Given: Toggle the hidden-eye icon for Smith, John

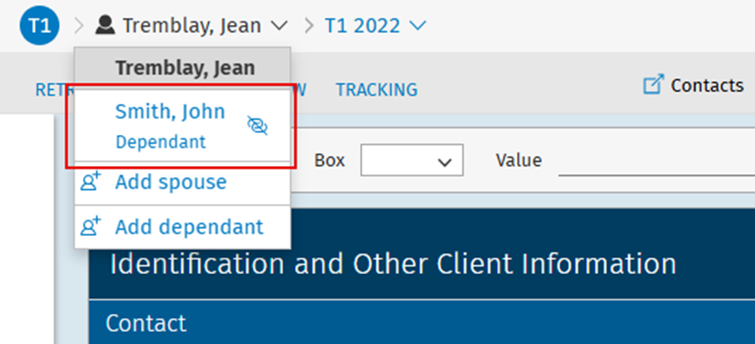Looking at the screenshot, I should tap(258, 125).
